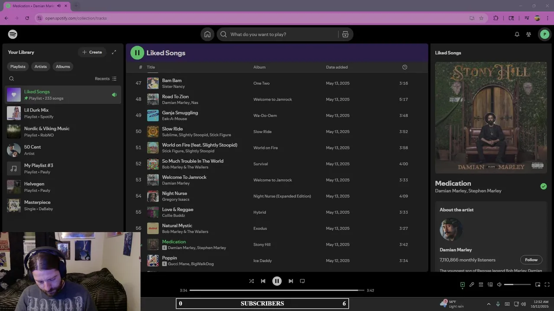Open Welcome to Jamrock album for Road To Zion
This screenshot has width=554, height=311.
(273, 99)
